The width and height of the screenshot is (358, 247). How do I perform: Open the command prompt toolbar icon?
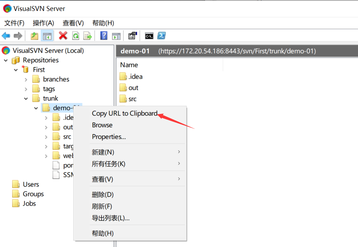[149, 36]
